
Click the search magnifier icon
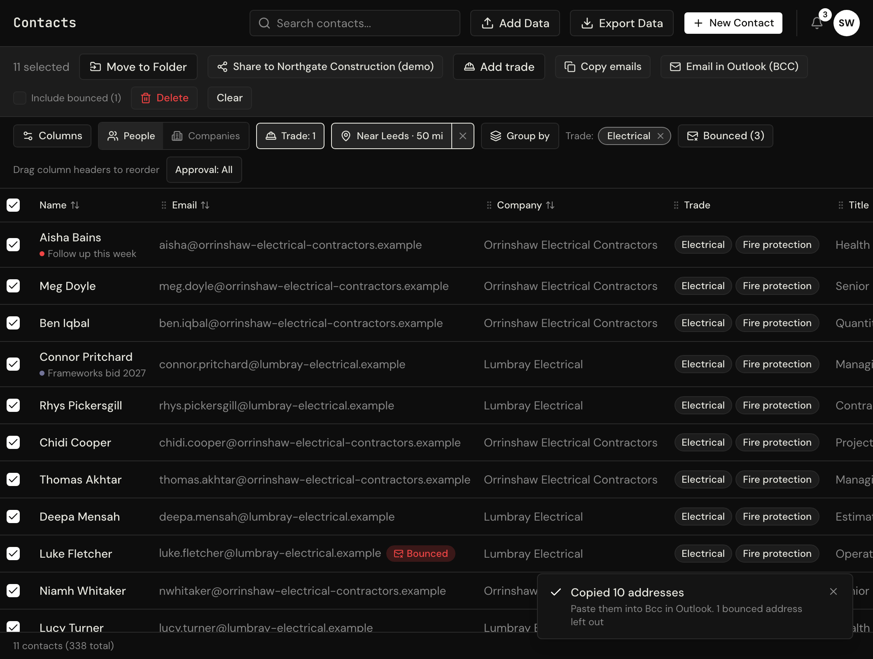pos(264,23)
